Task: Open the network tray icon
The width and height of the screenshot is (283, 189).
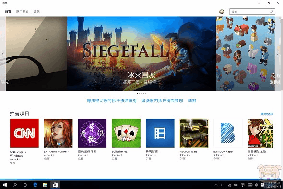Action: pos(229,185)
